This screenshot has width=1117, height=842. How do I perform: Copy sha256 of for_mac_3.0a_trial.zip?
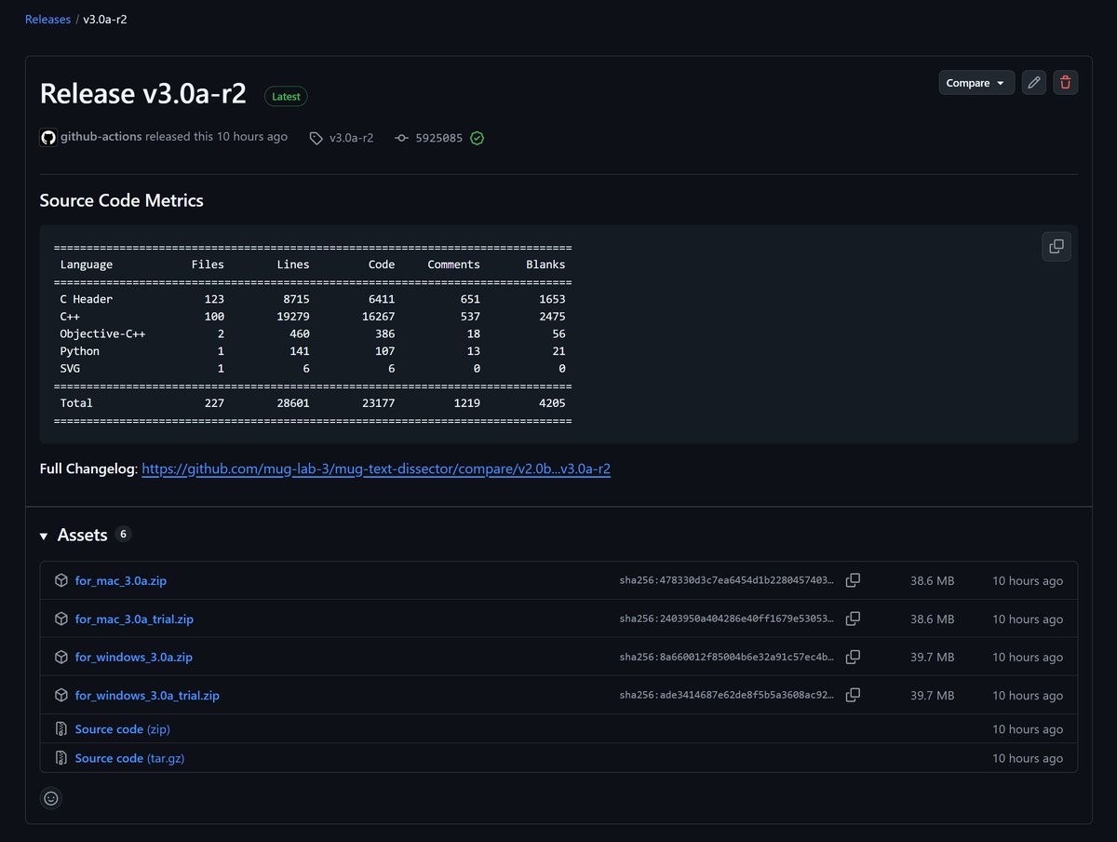tap(853, 618)
